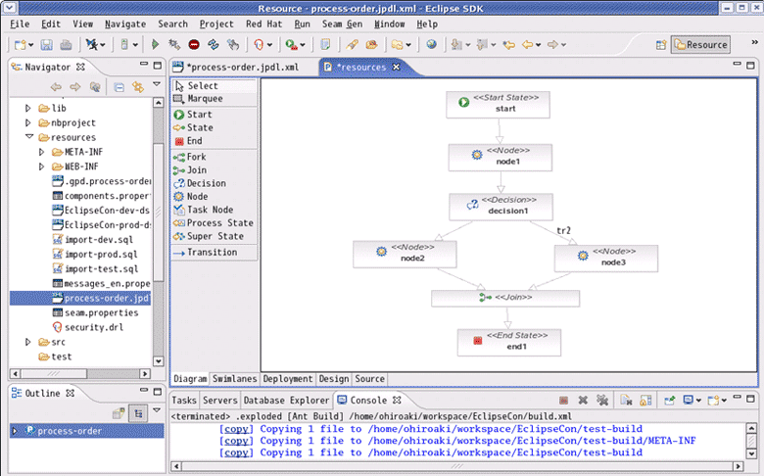This screenshot has height=476, width=764.
Task: Open Outline view menu dropdown
Action: [x=157, y=410]
